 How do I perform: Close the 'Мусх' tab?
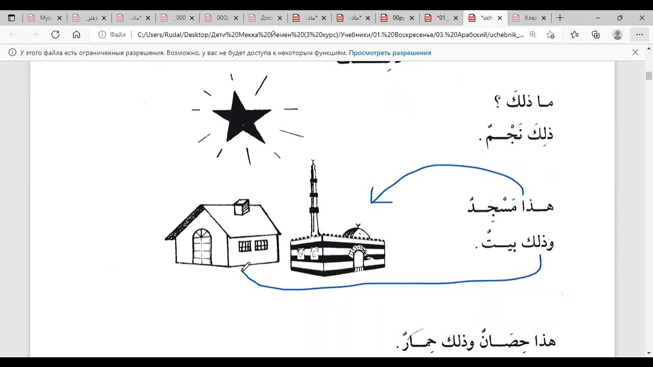pos(60,18)
